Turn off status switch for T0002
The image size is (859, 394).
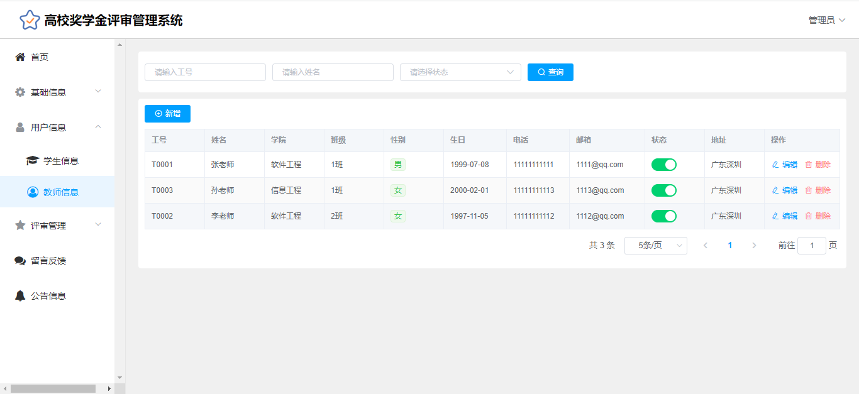pos(663,216)
